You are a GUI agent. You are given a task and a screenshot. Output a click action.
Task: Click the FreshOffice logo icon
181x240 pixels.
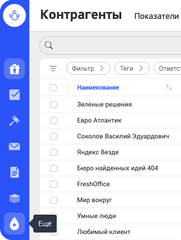pos(14,15)
